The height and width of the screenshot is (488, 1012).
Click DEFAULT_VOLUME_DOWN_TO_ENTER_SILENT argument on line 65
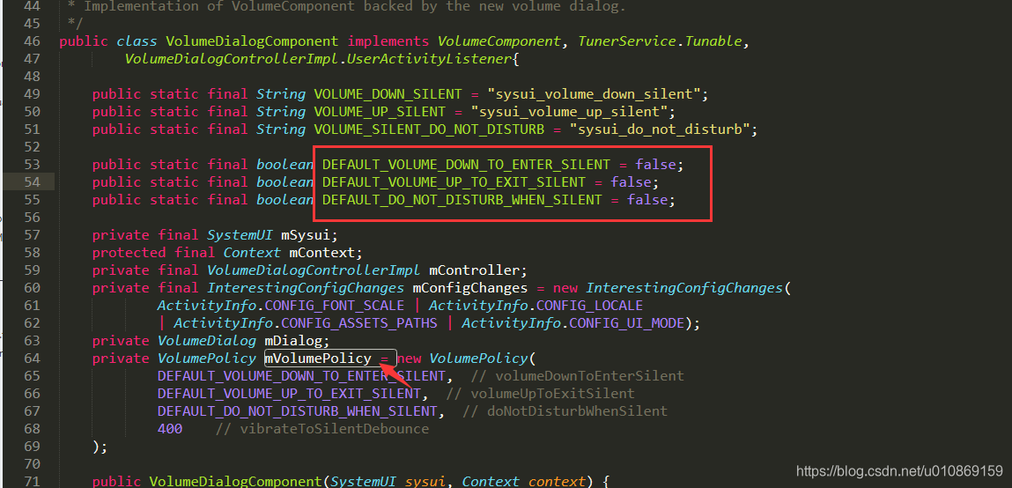[301, 375]
